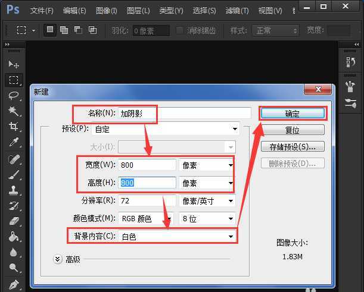364x292 pixels.
Task: Toggle the 消除锯齿 anti-alias checkbox
Action: [179, 30]
